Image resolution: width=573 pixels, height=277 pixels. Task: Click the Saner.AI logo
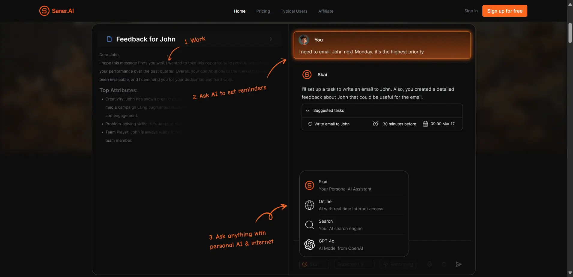[56, 11]
